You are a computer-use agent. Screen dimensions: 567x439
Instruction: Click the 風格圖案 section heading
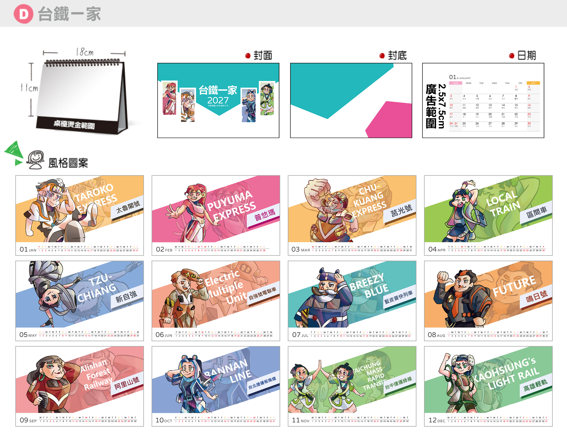pyautogui.click(x=68, y=163)
